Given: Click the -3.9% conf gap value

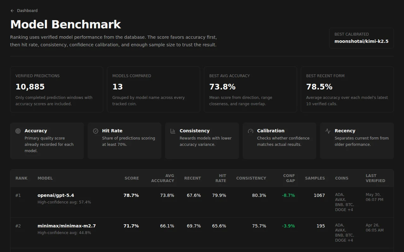Looking at the screenshot, I should pos(288,226).
